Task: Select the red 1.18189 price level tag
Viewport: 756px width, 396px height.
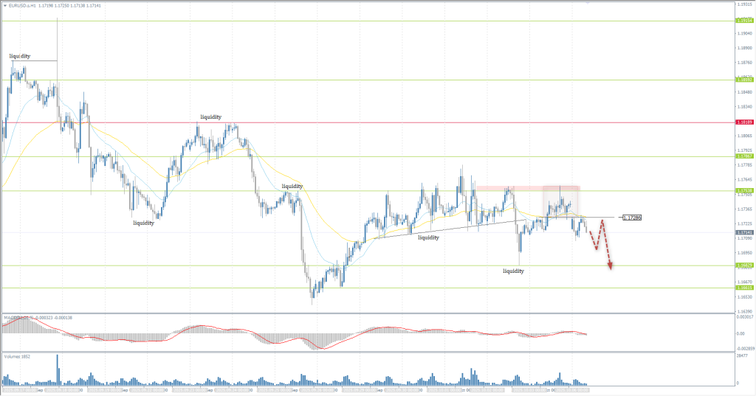Action: 743,122
